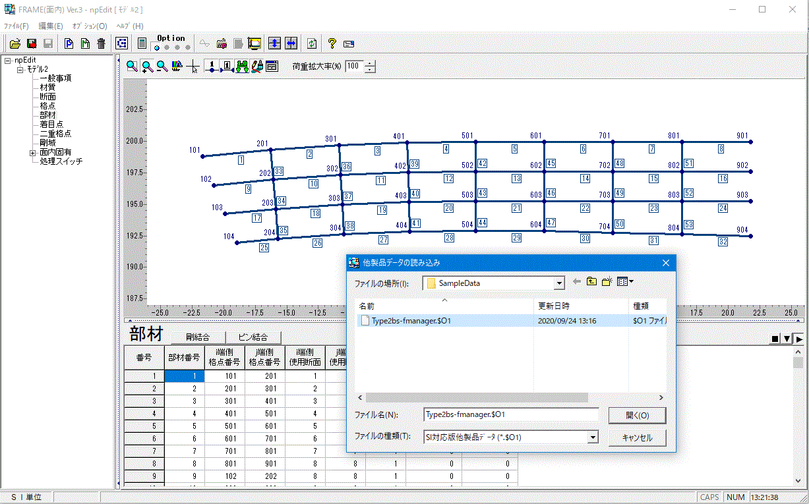Select the first Option radio button
The image size is (809, 504).
156,47
